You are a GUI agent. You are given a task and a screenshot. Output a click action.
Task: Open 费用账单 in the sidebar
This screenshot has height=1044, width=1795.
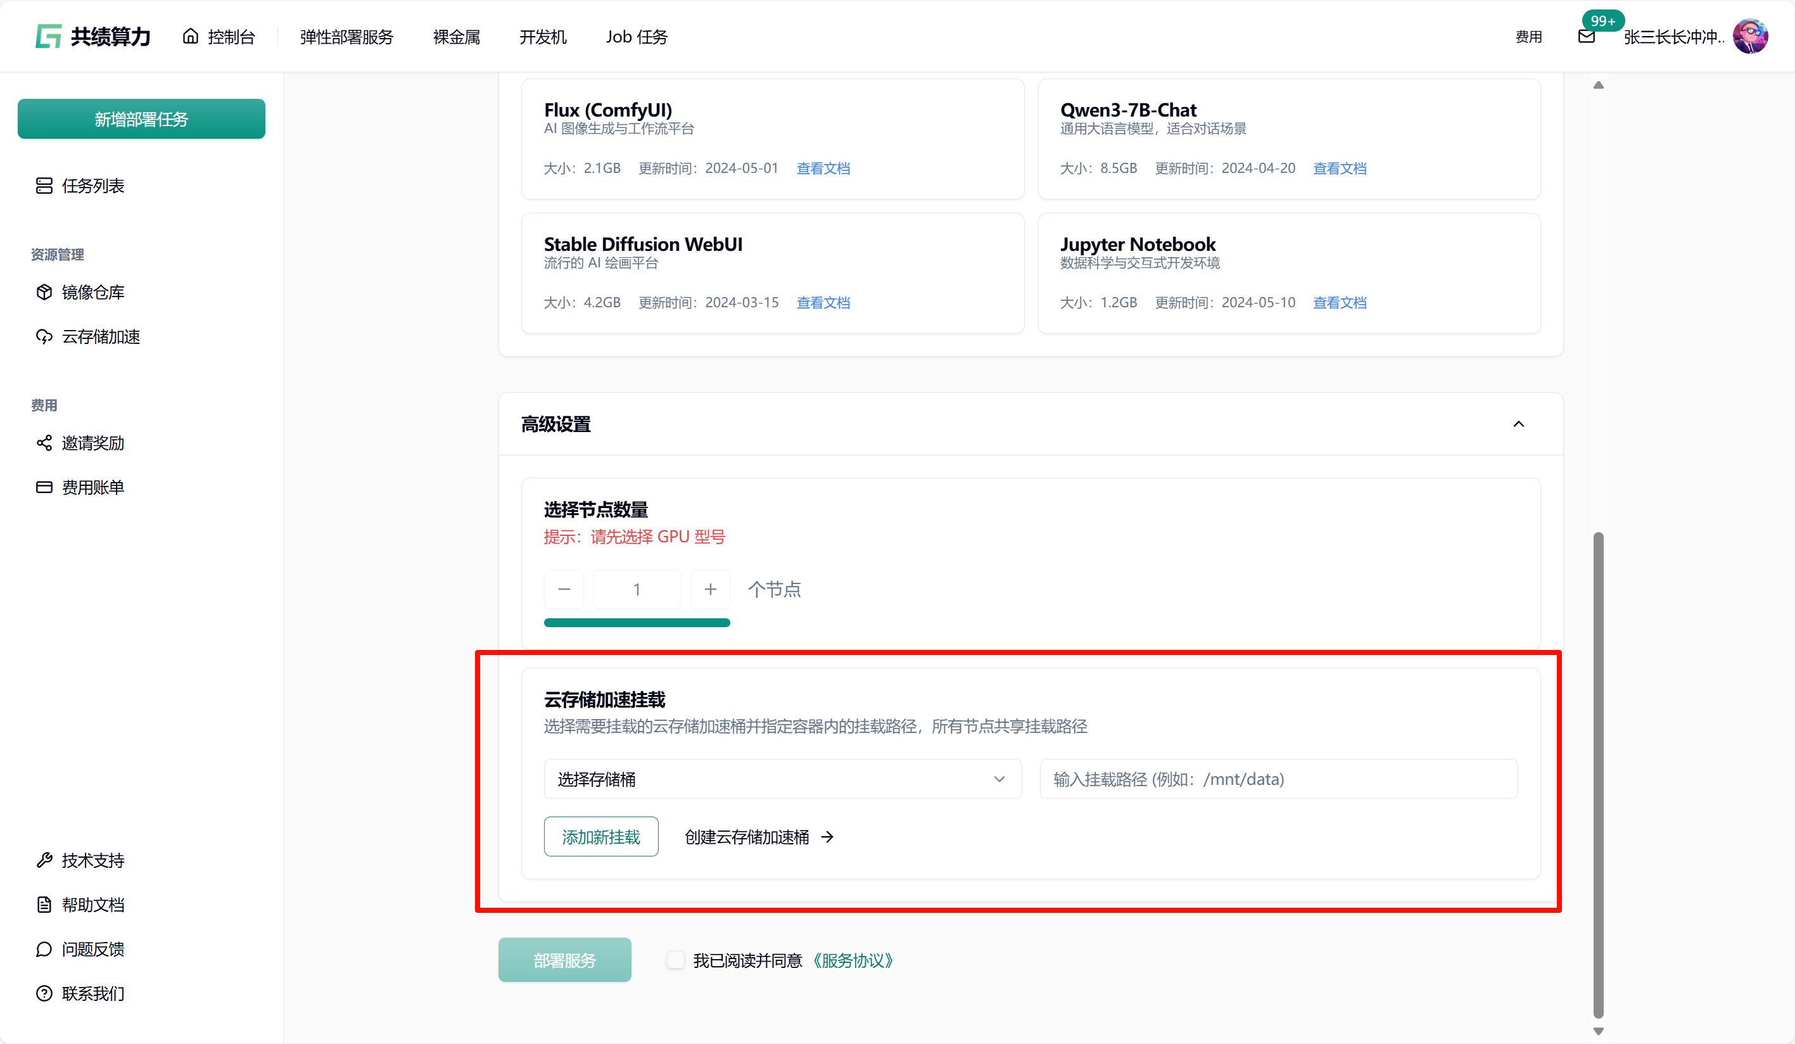92,487
